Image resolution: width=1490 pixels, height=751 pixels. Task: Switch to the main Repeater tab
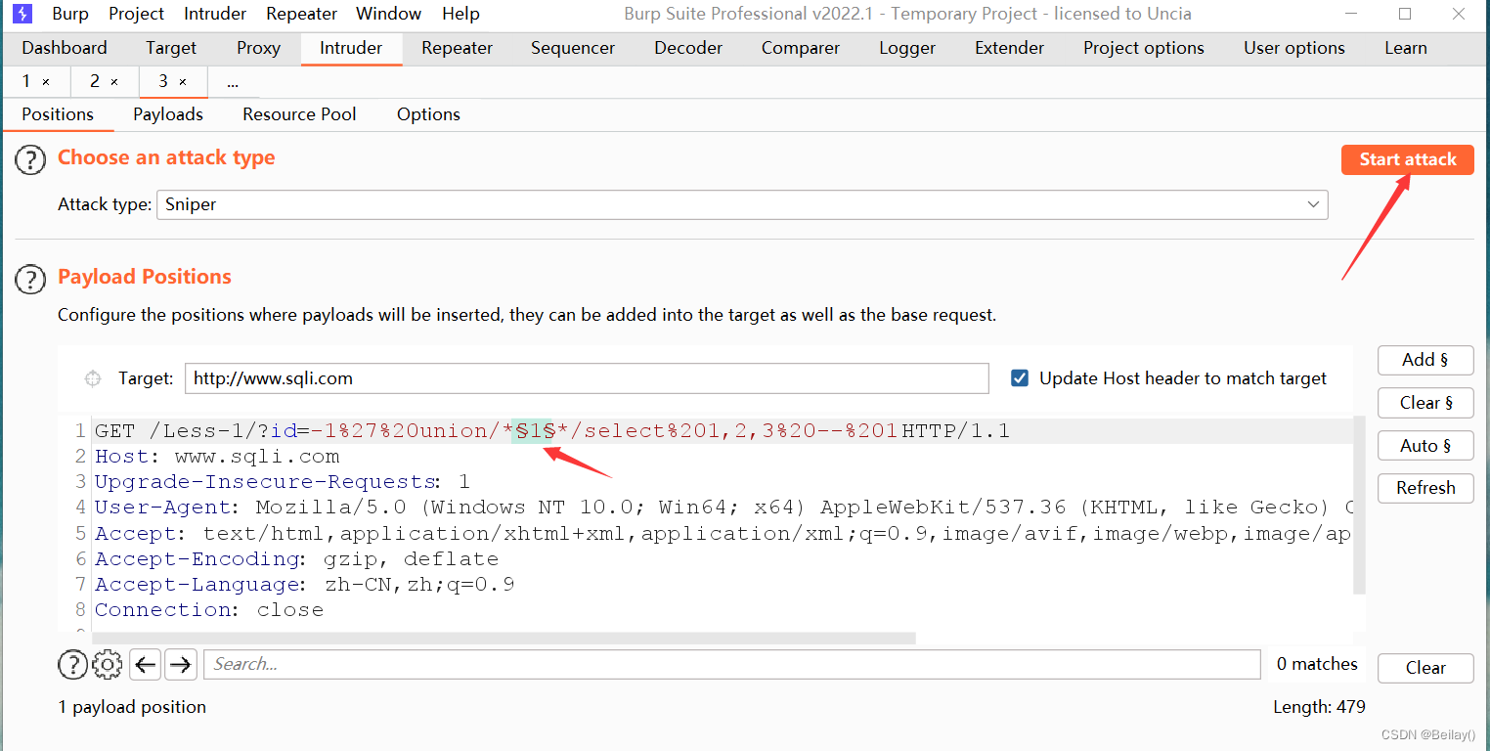457,48
